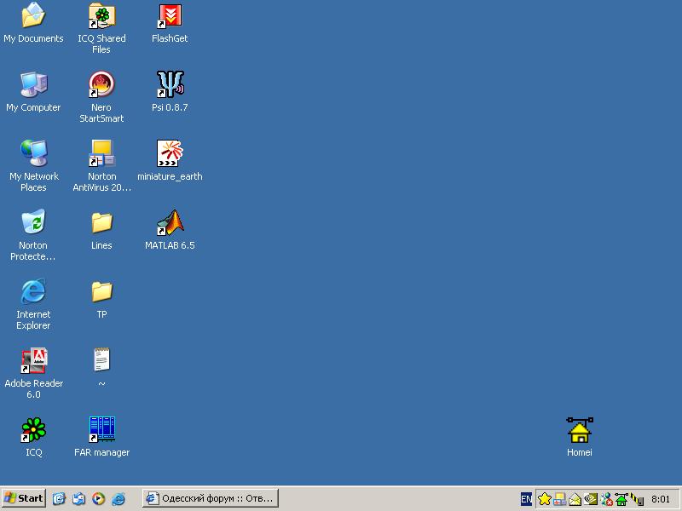
Task: Select the FAR manager shortcut
Action: pos(101,430)
